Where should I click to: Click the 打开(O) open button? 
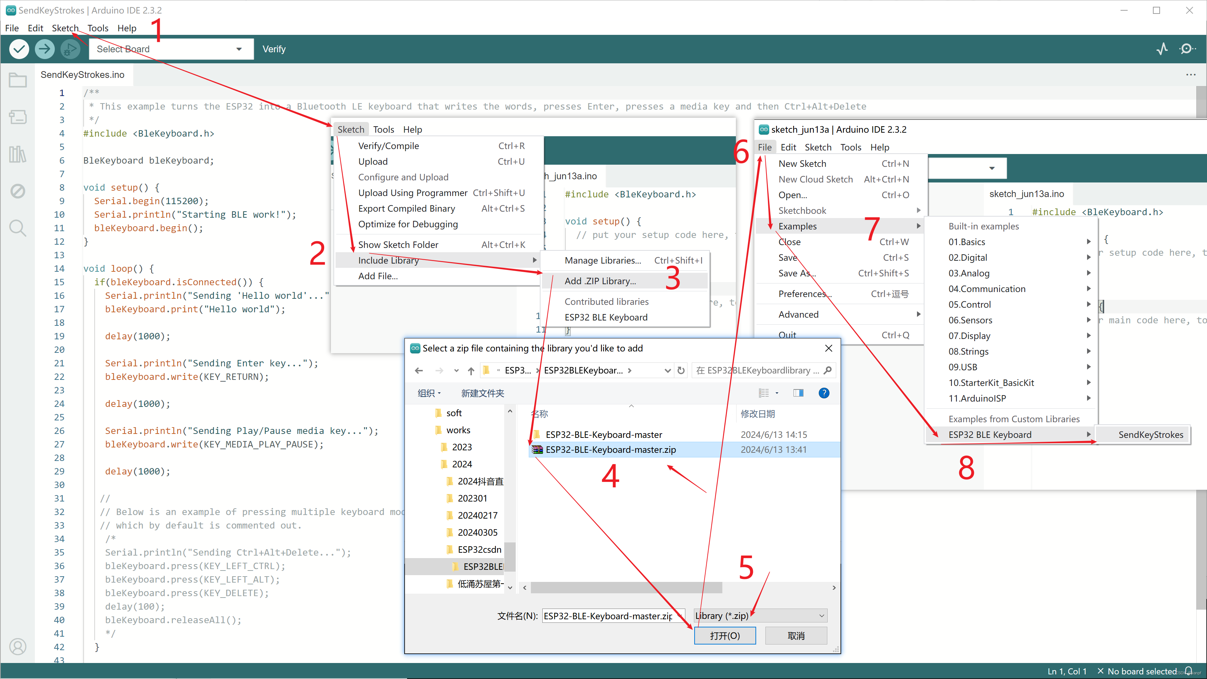click(724, 636)
